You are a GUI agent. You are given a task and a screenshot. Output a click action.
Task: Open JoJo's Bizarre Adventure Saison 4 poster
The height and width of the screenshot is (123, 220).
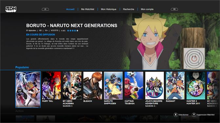tap(155, 86)
